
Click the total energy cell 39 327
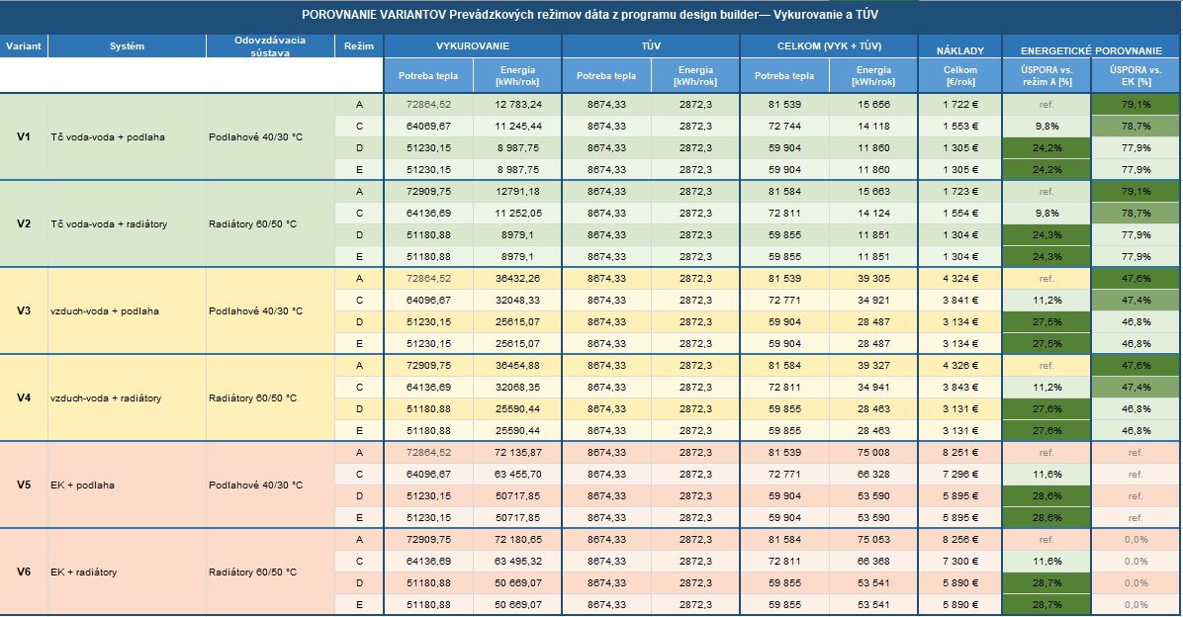(x=874, y=365)
